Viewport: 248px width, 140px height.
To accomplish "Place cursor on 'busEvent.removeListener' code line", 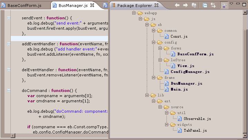I will pyautogui.click(x=68, y=75).
